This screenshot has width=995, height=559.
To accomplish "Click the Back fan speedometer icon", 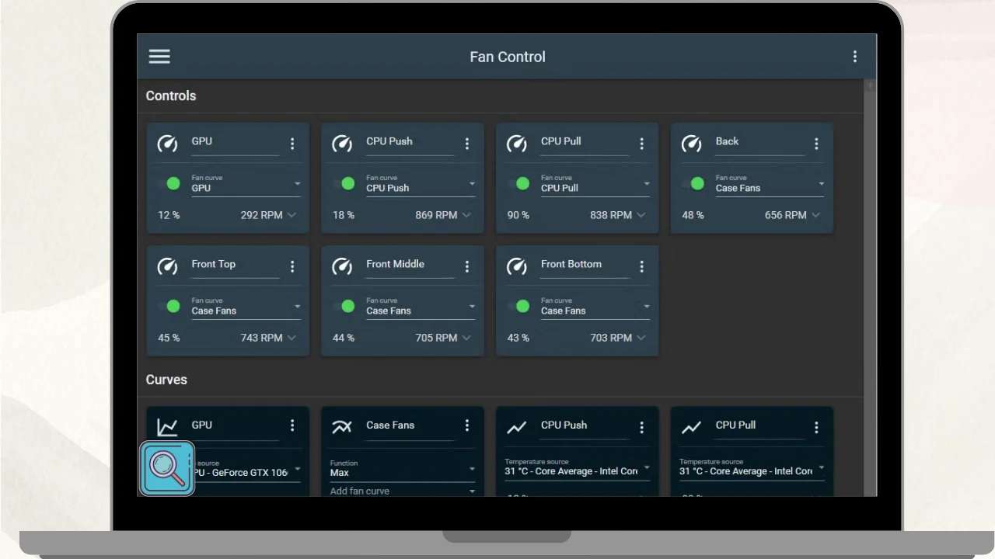I will click(x=691, y=144).
